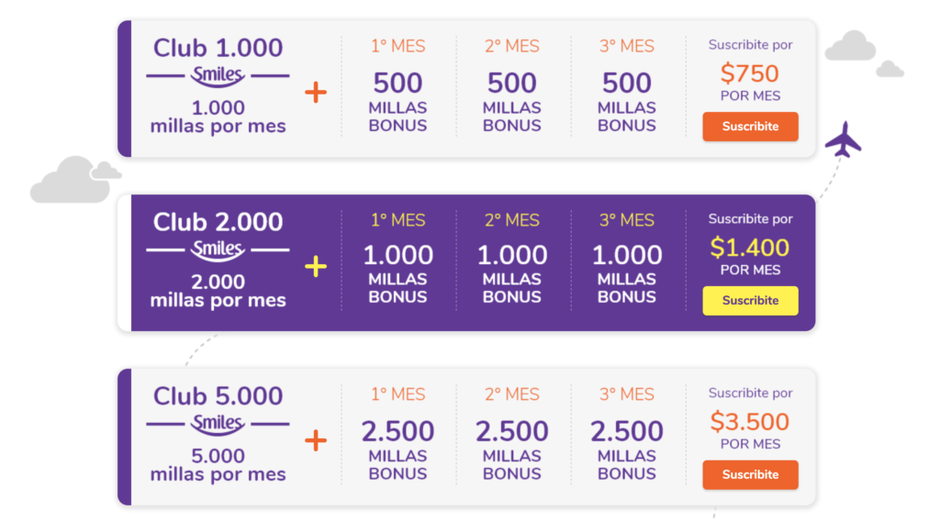Click 1° MES 500 millas bonus
940x521 pixels.
coord(397,85)
